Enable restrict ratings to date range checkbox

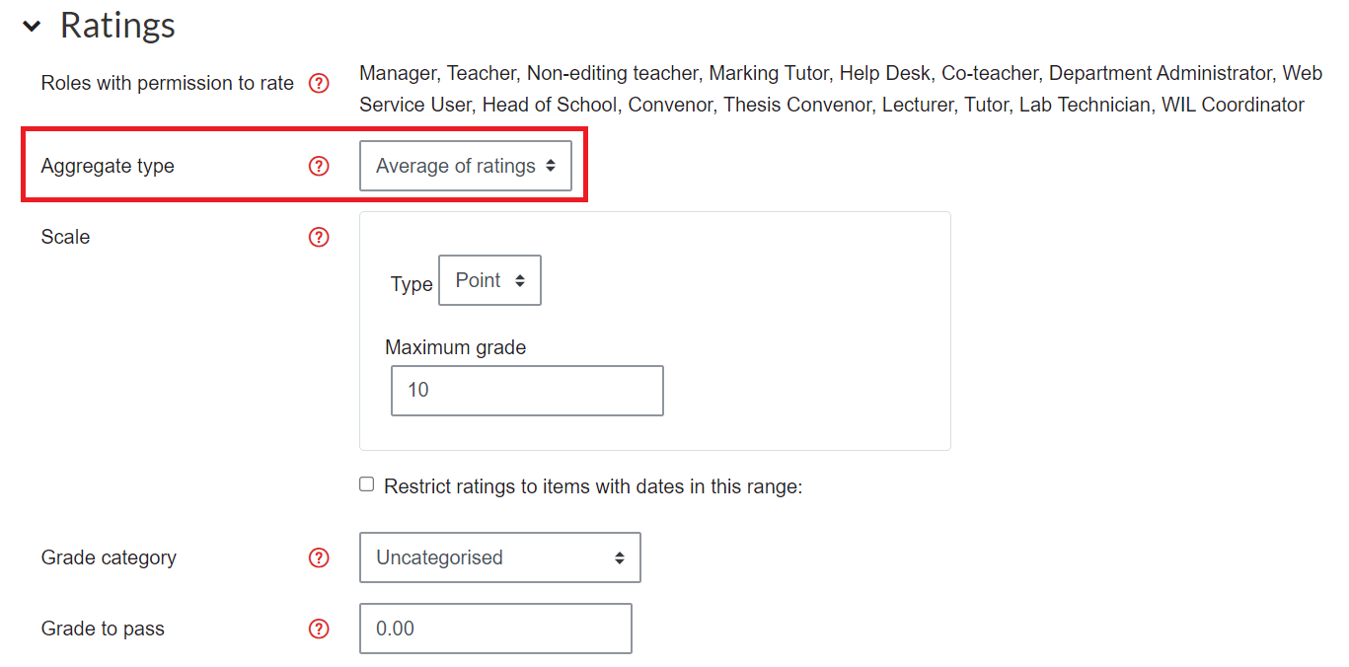tap(367, 484)
